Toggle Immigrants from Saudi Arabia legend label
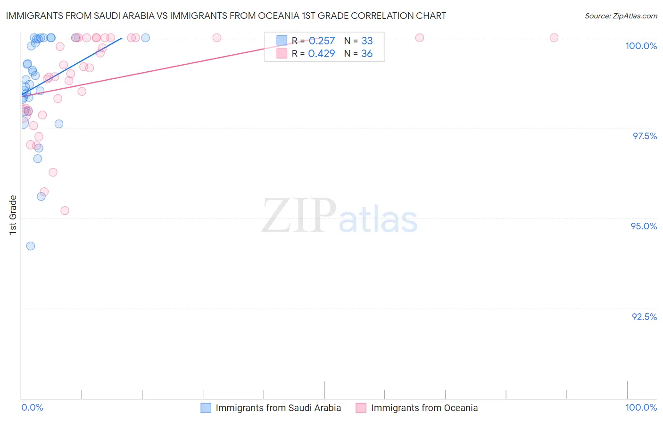The width and height of the screenshot is (663, 421). click(x=278, y=408)
